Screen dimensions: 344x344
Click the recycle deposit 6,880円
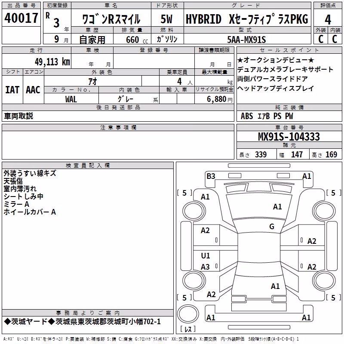[220, 99]
